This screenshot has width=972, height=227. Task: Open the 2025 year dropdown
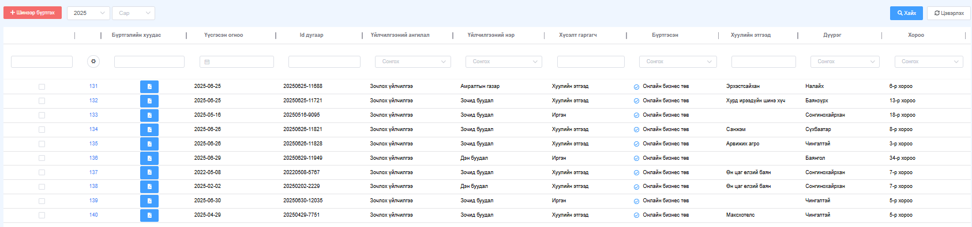click(88, 13)
